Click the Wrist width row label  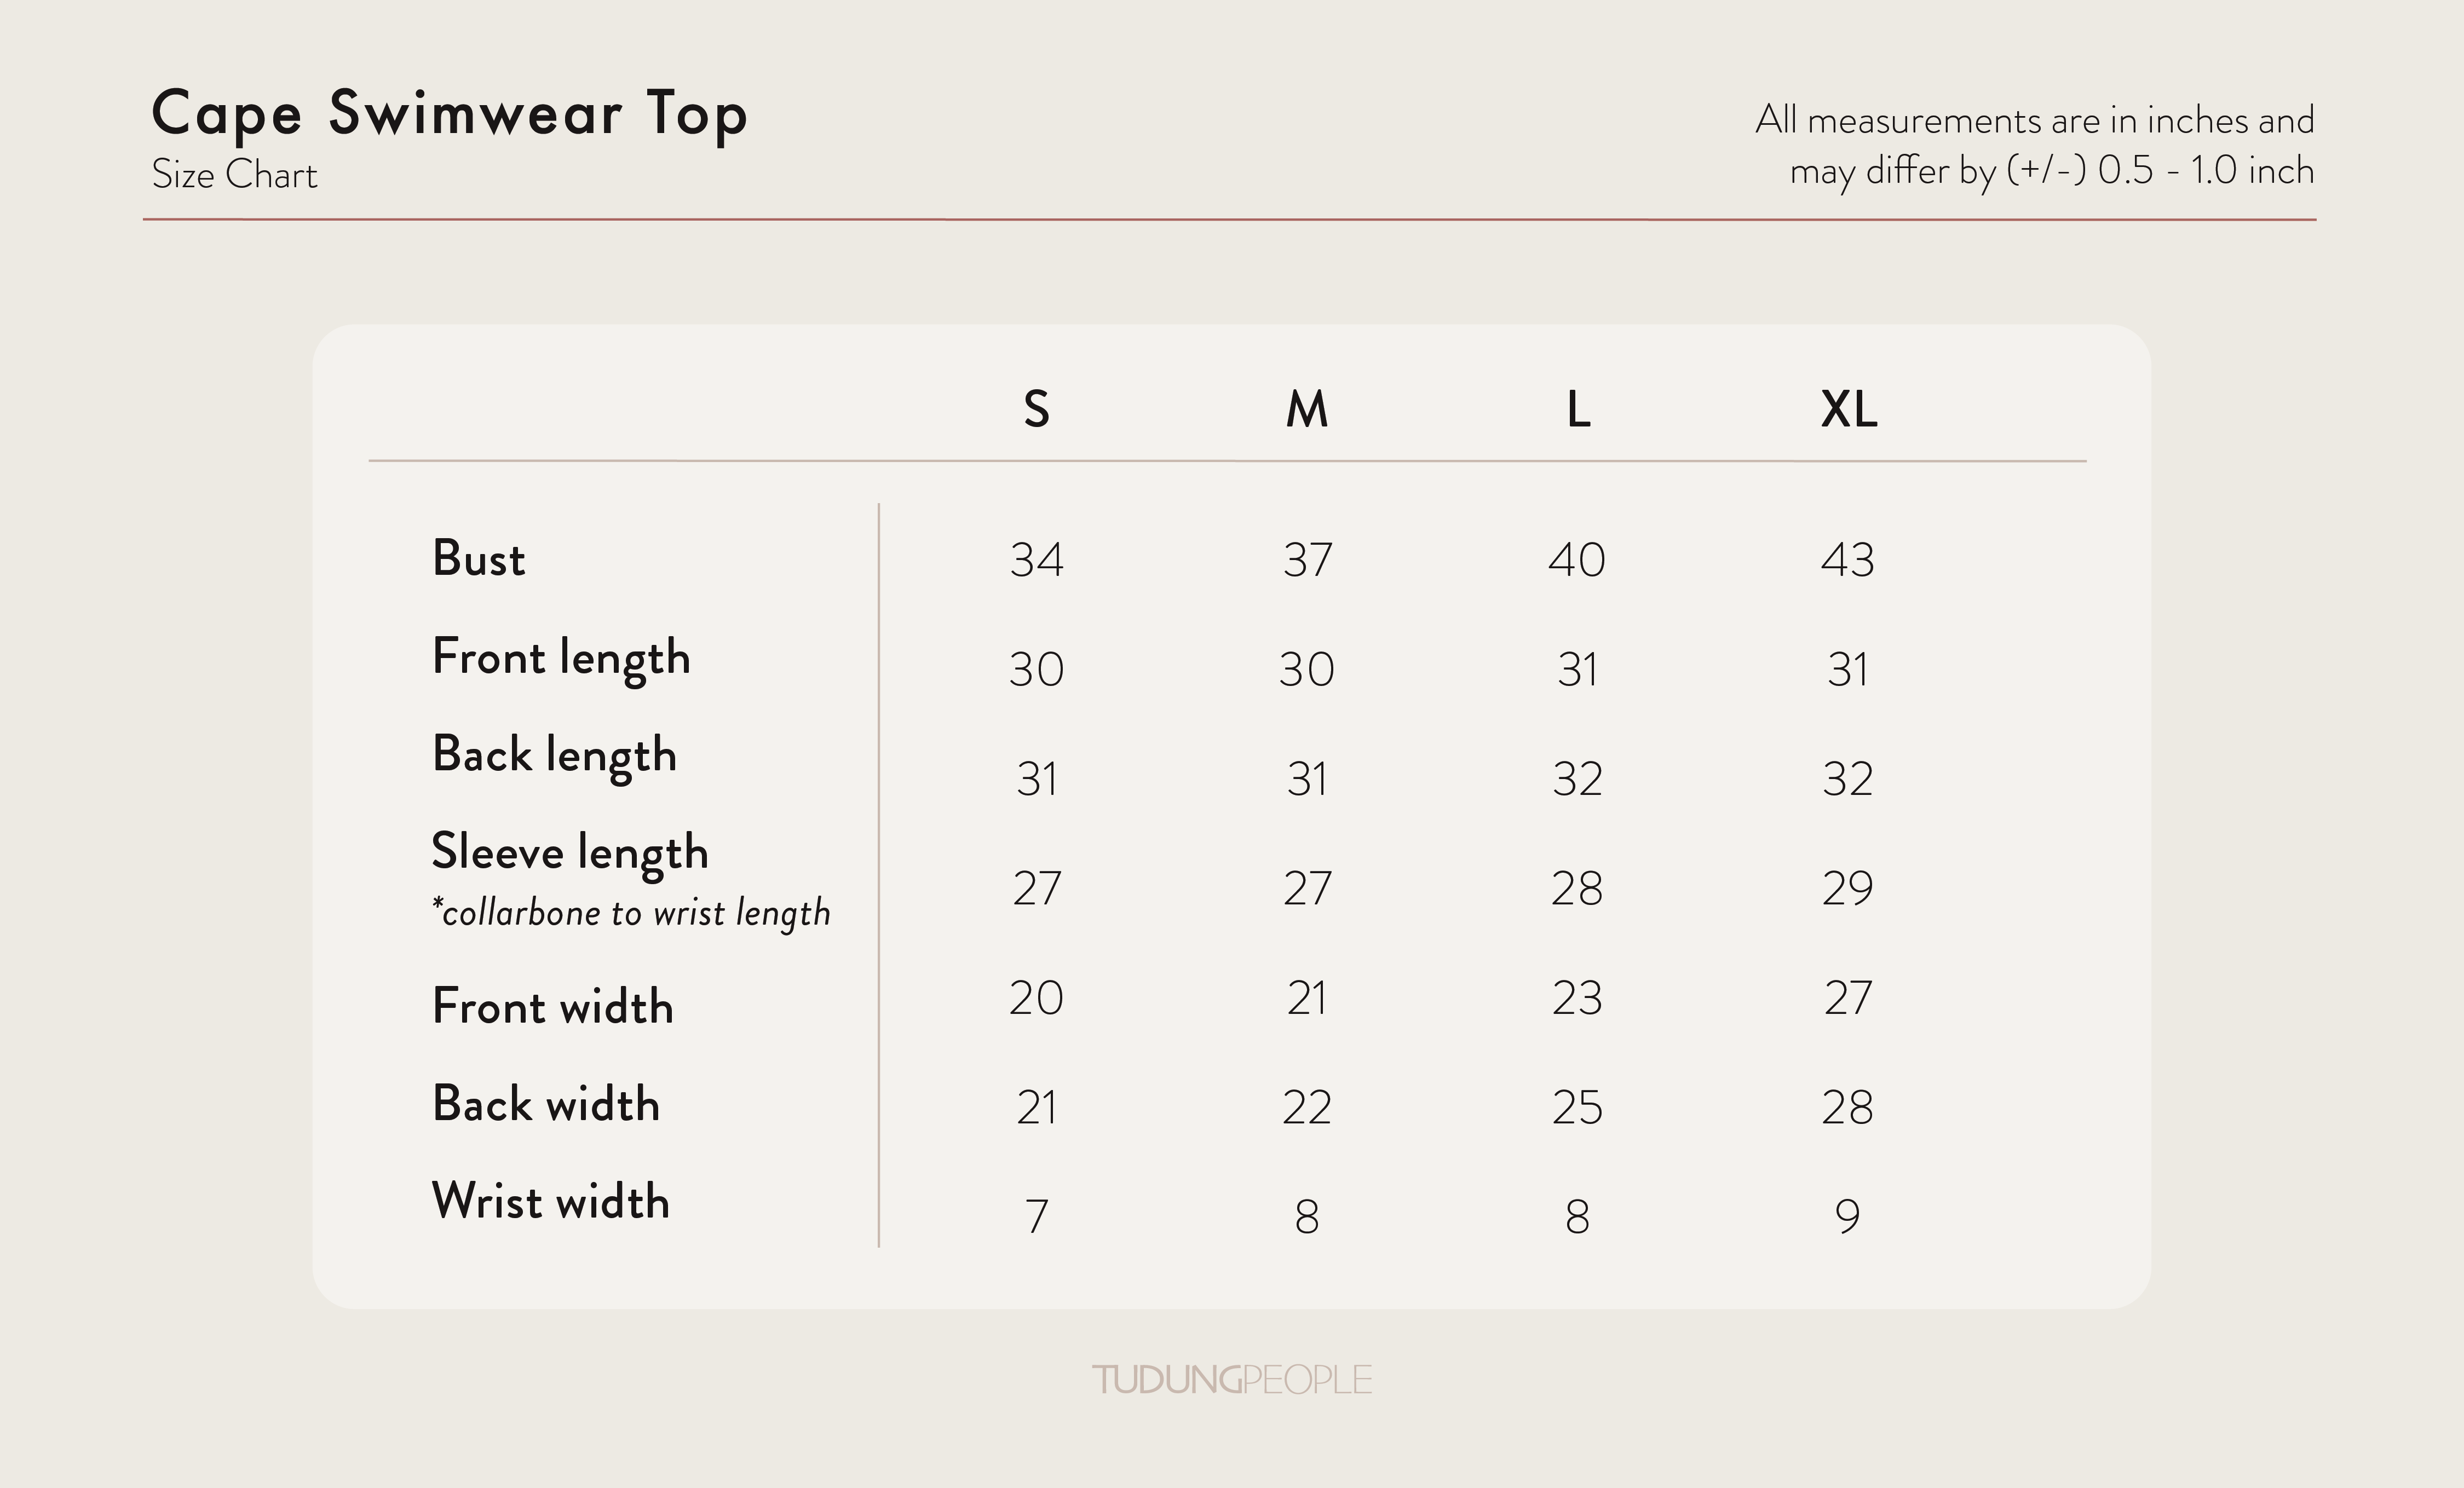pos(551,1201)
